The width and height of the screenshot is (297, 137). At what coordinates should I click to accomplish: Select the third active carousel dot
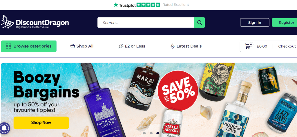[x=158, y=133]
